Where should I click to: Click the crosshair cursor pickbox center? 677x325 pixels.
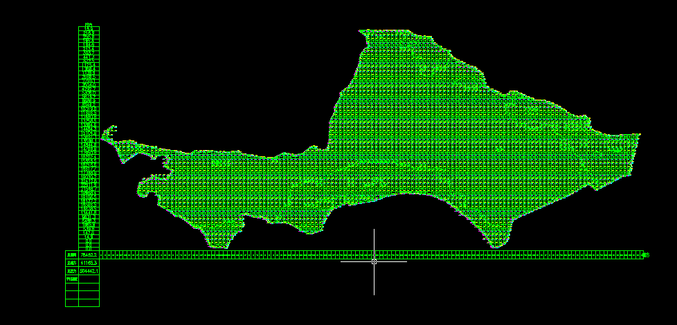tap(374, 261)
